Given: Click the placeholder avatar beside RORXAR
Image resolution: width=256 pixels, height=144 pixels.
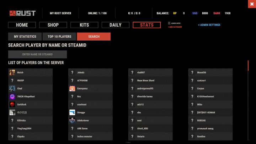Looking at the screenshot, I should coord(192,120).
